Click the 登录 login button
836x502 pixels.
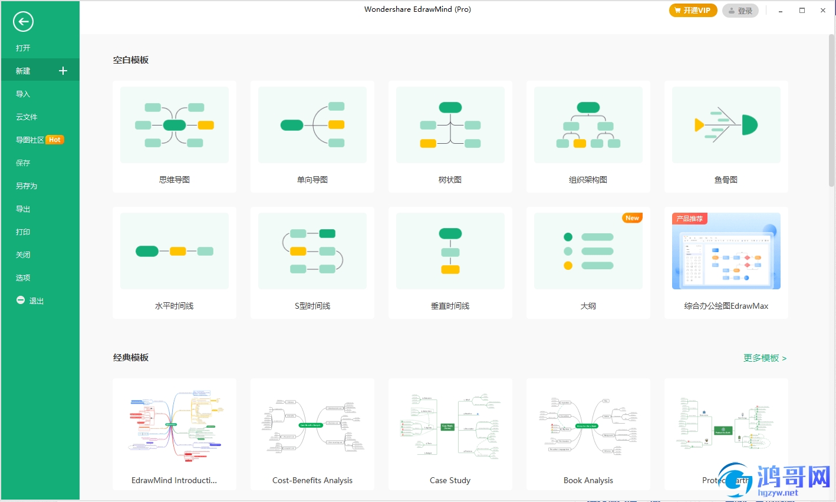click(740, 11)
